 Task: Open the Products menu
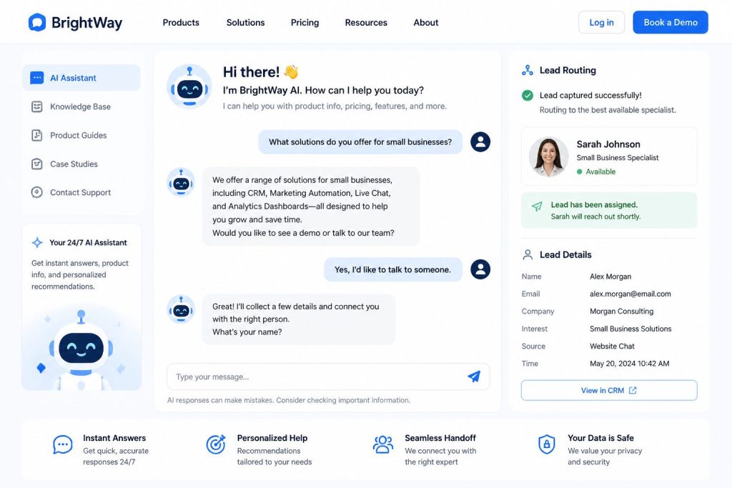click(181, 22)
